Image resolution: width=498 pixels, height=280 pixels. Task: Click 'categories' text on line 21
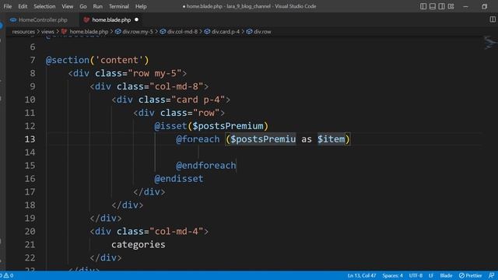pos(139,244)
